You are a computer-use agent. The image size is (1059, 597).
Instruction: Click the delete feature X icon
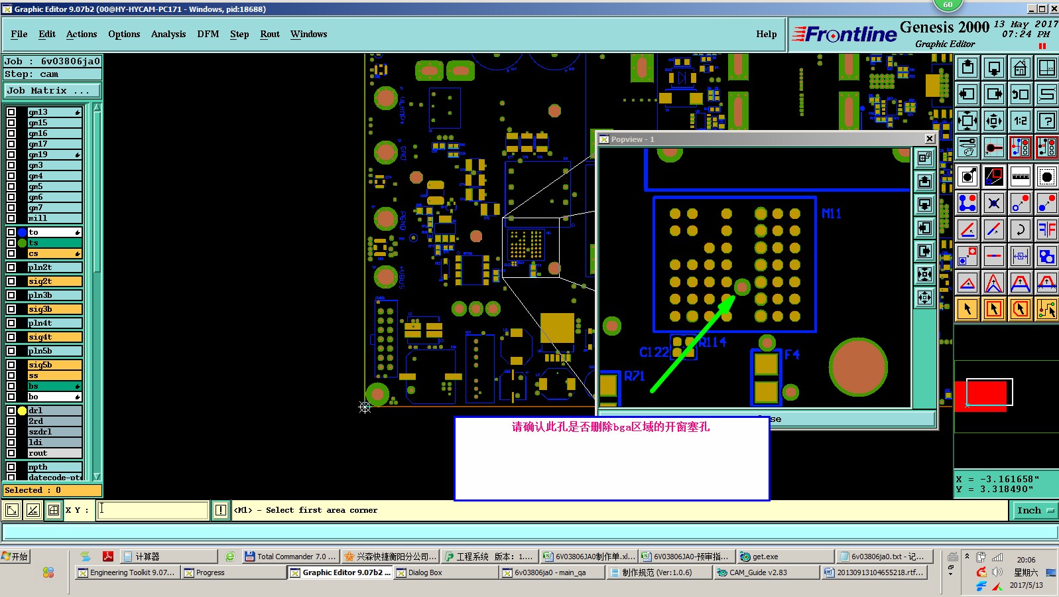[994, 203]
